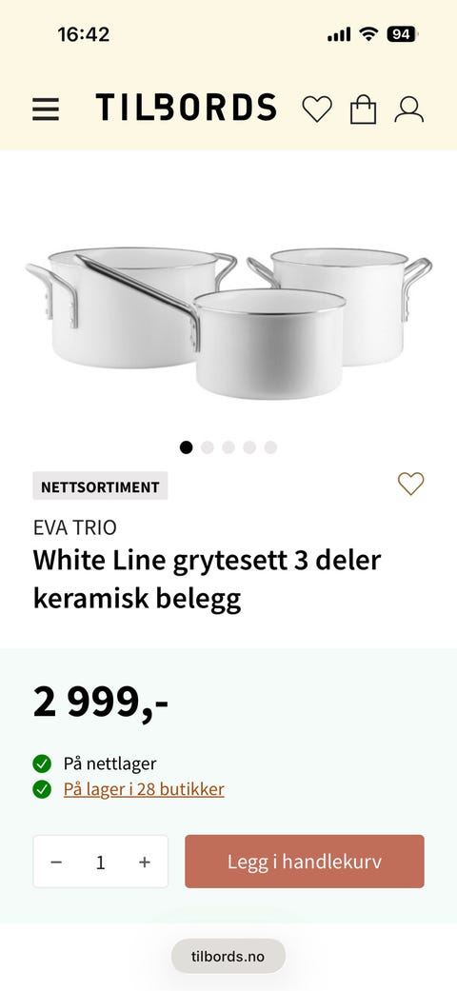Viewport: 457px width, 991px height.
Task: Select the fourth image carousel dot
Action: pyautogui.click(x=249, y=447)
